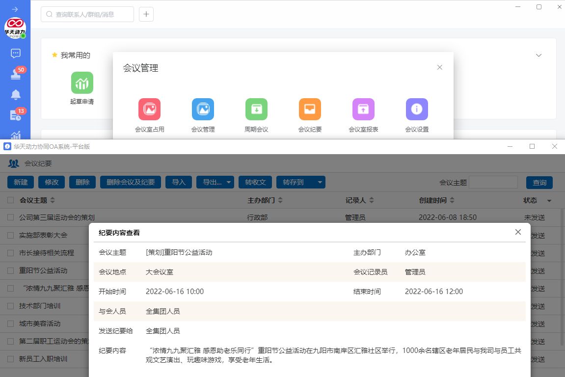Open the 转存到 dropdown arrow
Screen dimensions: 565x377
(x=320, y=183)
